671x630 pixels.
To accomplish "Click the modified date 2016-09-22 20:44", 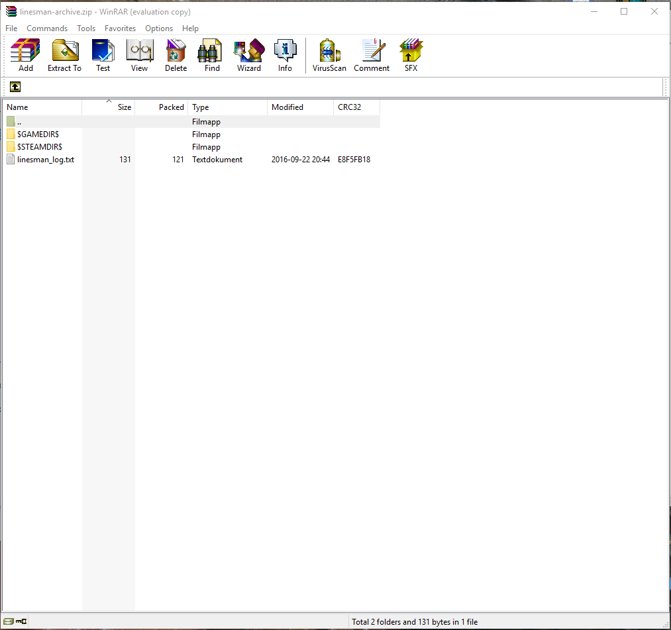I will coord(301,160).
